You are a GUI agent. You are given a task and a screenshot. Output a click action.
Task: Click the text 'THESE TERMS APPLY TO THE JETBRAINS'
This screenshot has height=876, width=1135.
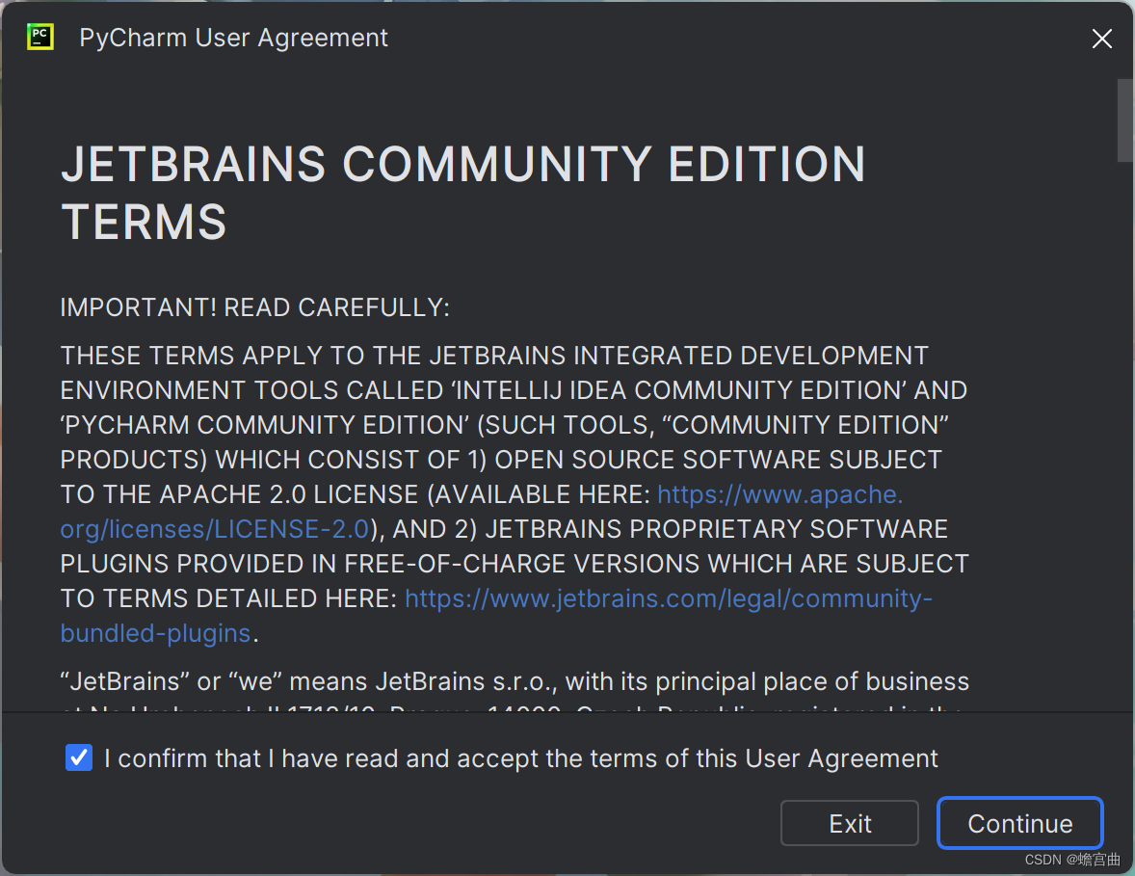pos(313,357)
